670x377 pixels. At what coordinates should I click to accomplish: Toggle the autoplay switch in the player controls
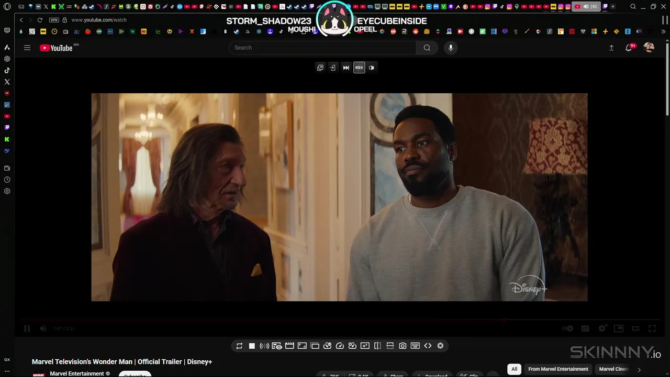(568, 328)
